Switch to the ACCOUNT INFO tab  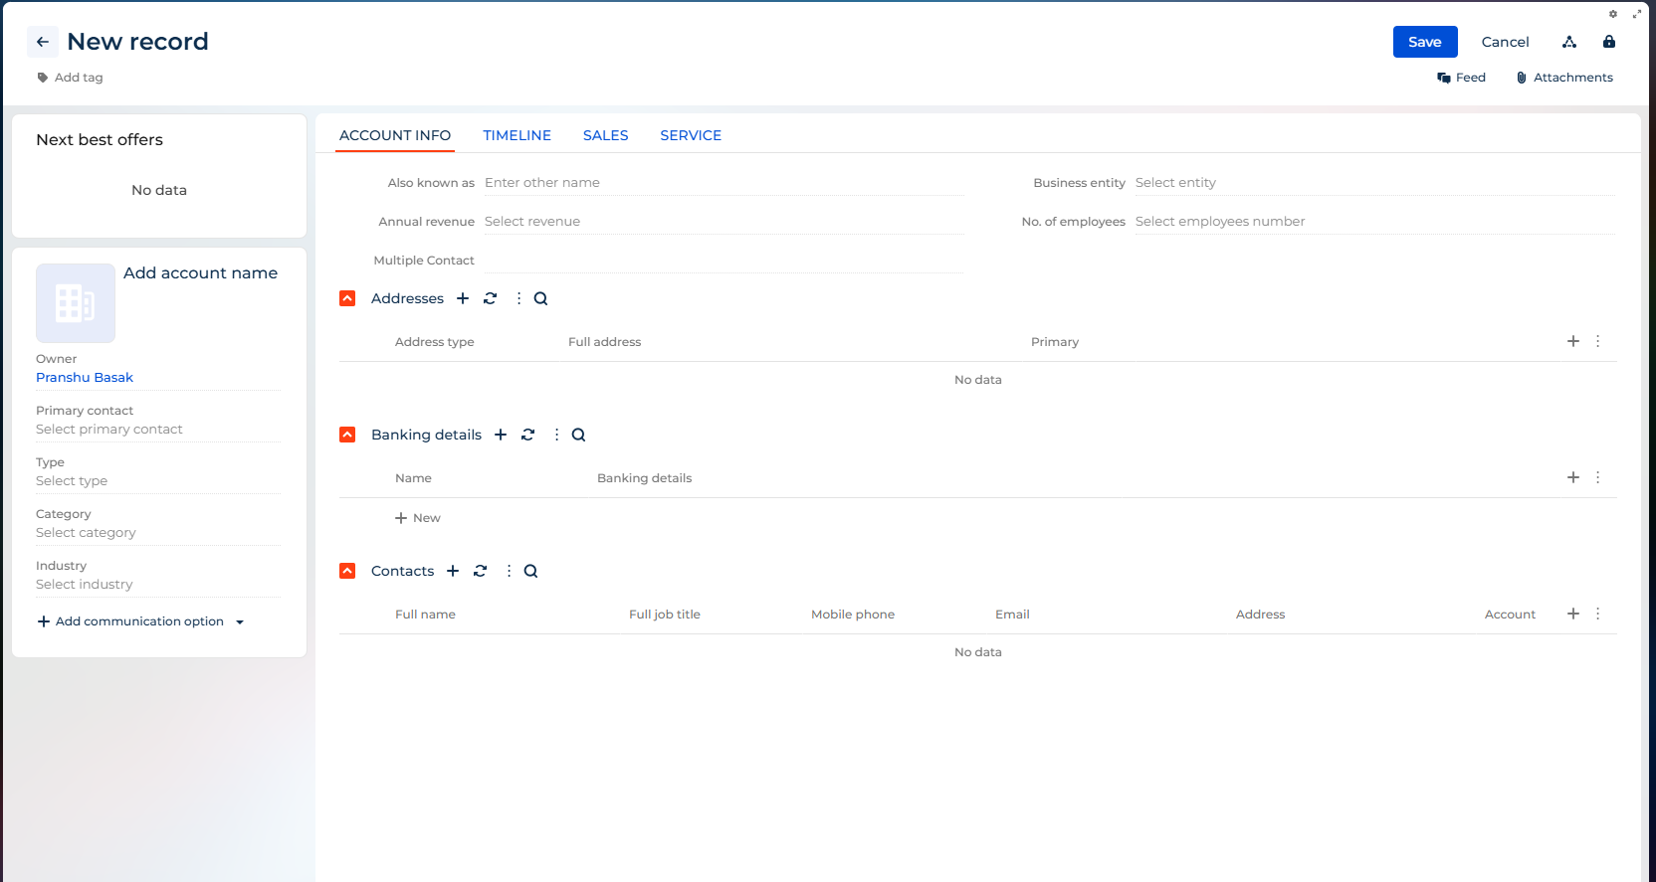point(395,135)
